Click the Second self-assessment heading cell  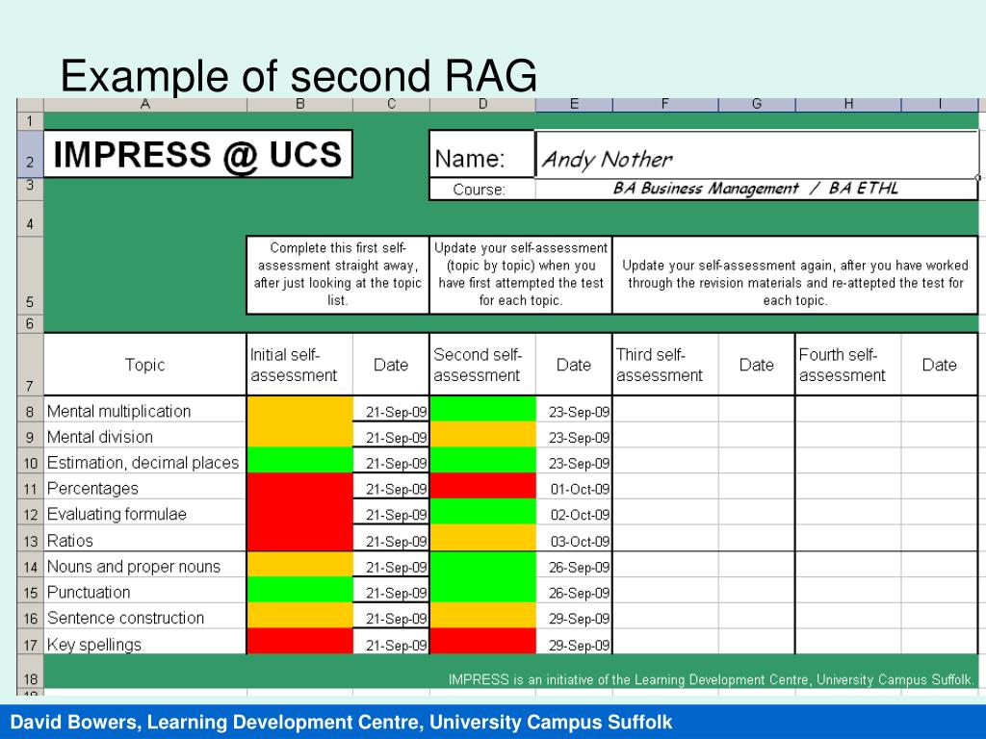point(483,365)
